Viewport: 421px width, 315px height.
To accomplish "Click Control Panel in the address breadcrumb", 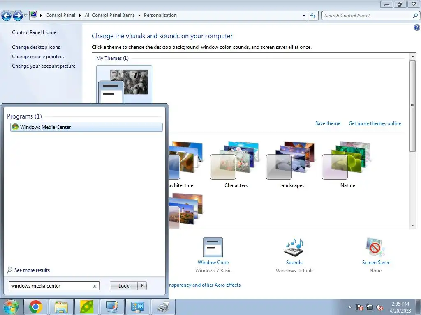I will pos(60,15).
